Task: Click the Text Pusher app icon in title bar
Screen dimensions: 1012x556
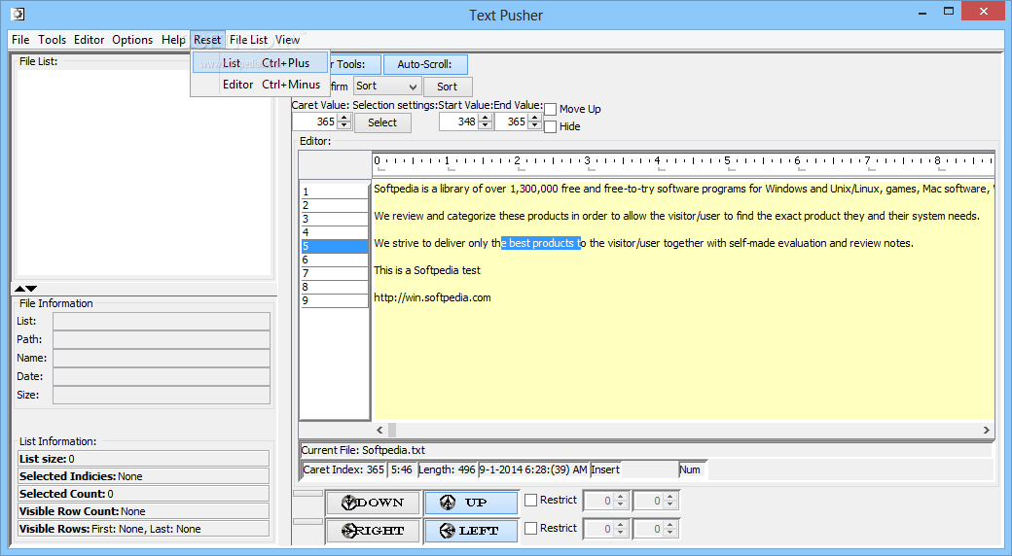Action: pyautogui.click(x=18, y=13)
